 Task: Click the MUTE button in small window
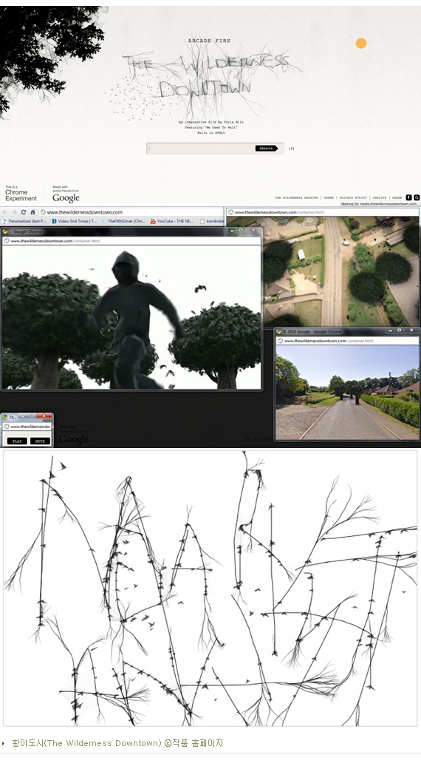click(x=40, y=441)
